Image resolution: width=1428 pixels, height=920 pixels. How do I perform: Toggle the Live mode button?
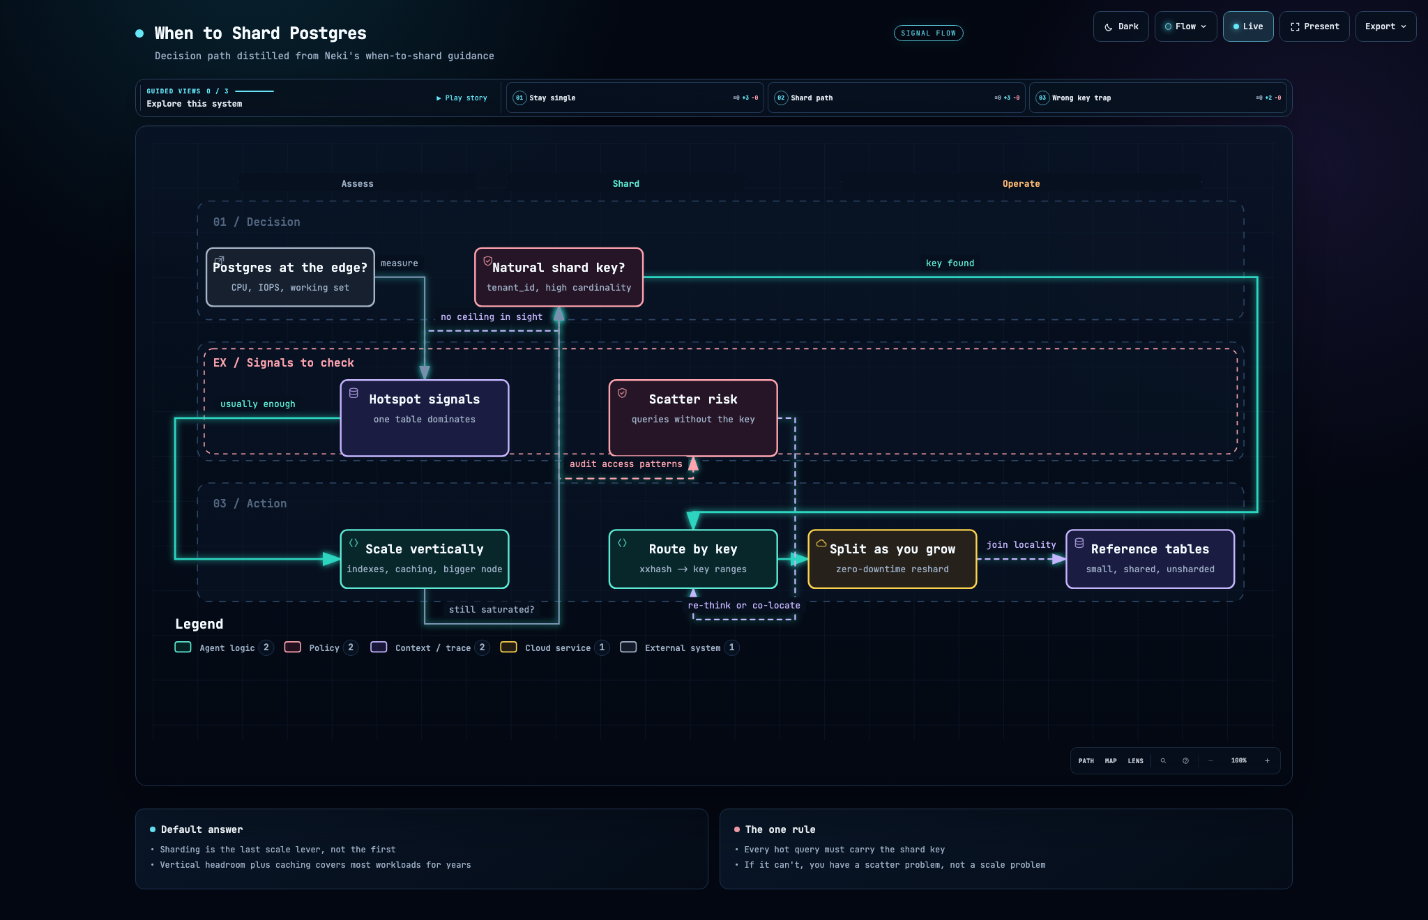[x=1247, y=26]
